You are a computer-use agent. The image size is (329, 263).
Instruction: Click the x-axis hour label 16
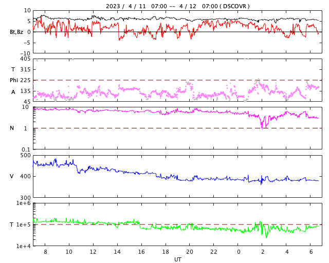click(x=141, y=252)
